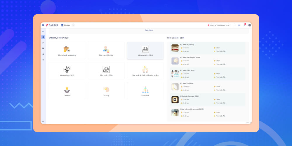This screenshot has height=146, width=292.
Task: Click the Kỹ năng Hợp đồng course thumbnail
Action: (175, 48)
